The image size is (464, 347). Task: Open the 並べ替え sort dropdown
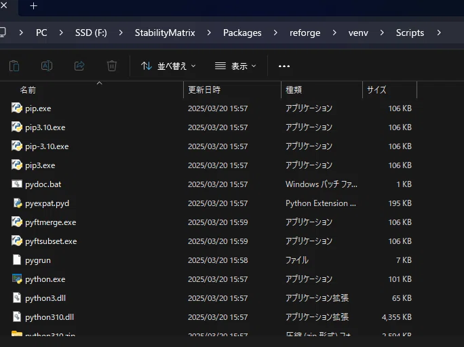point(168,66)
